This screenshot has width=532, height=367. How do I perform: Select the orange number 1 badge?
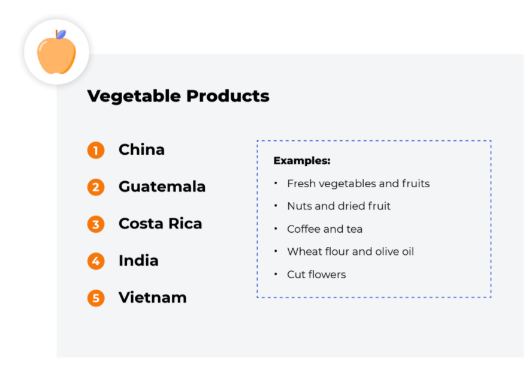click(x=96, y=150)
